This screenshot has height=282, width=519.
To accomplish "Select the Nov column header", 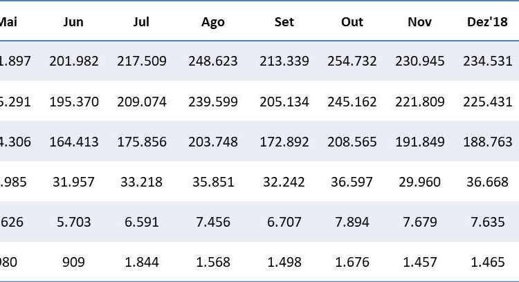I will pyautogui.click(x=420, y=21).
